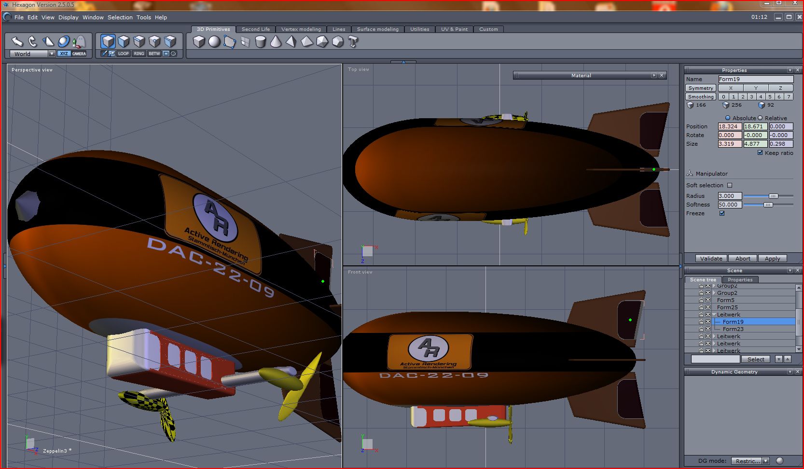Activate the curved-arrow rotate manipulator tool
Image resolution: width=804 pixels, height=469 pixels.
(x=32, y=41)
